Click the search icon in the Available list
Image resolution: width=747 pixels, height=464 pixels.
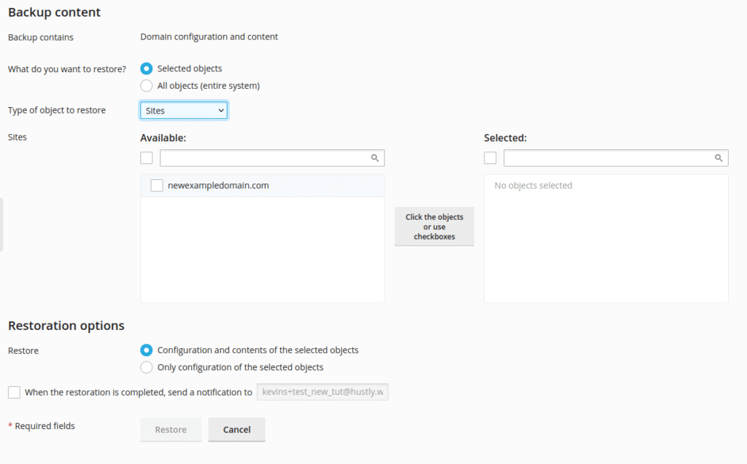click(375, 157)
